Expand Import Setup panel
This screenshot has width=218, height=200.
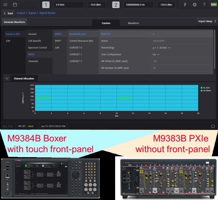[207, 21]
